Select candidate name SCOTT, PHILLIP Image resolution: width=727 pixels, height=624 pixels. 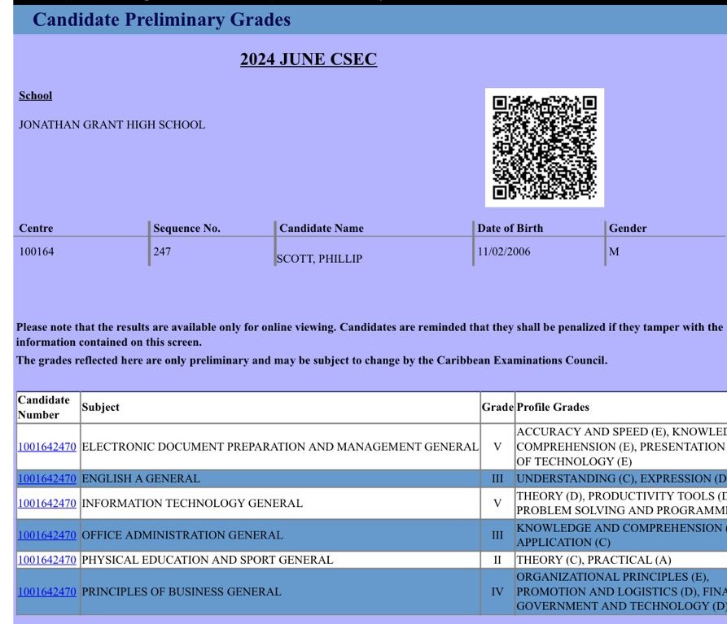click(x=319, y=259)
